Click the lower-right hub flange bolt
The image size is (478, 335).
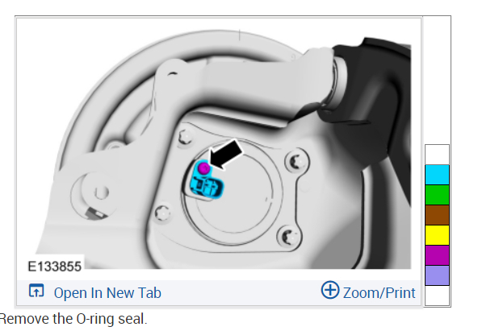[x=289, y=236]
